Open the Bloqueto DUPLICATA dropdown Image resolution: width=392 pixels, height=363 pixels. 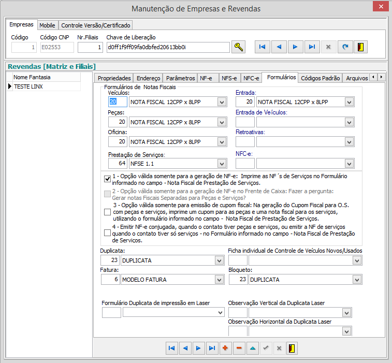tap(356, 280)
